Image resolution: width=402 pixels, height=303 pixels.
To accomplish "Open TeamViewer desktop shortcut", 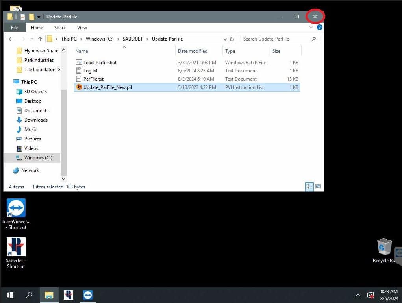I will [16, 214].
